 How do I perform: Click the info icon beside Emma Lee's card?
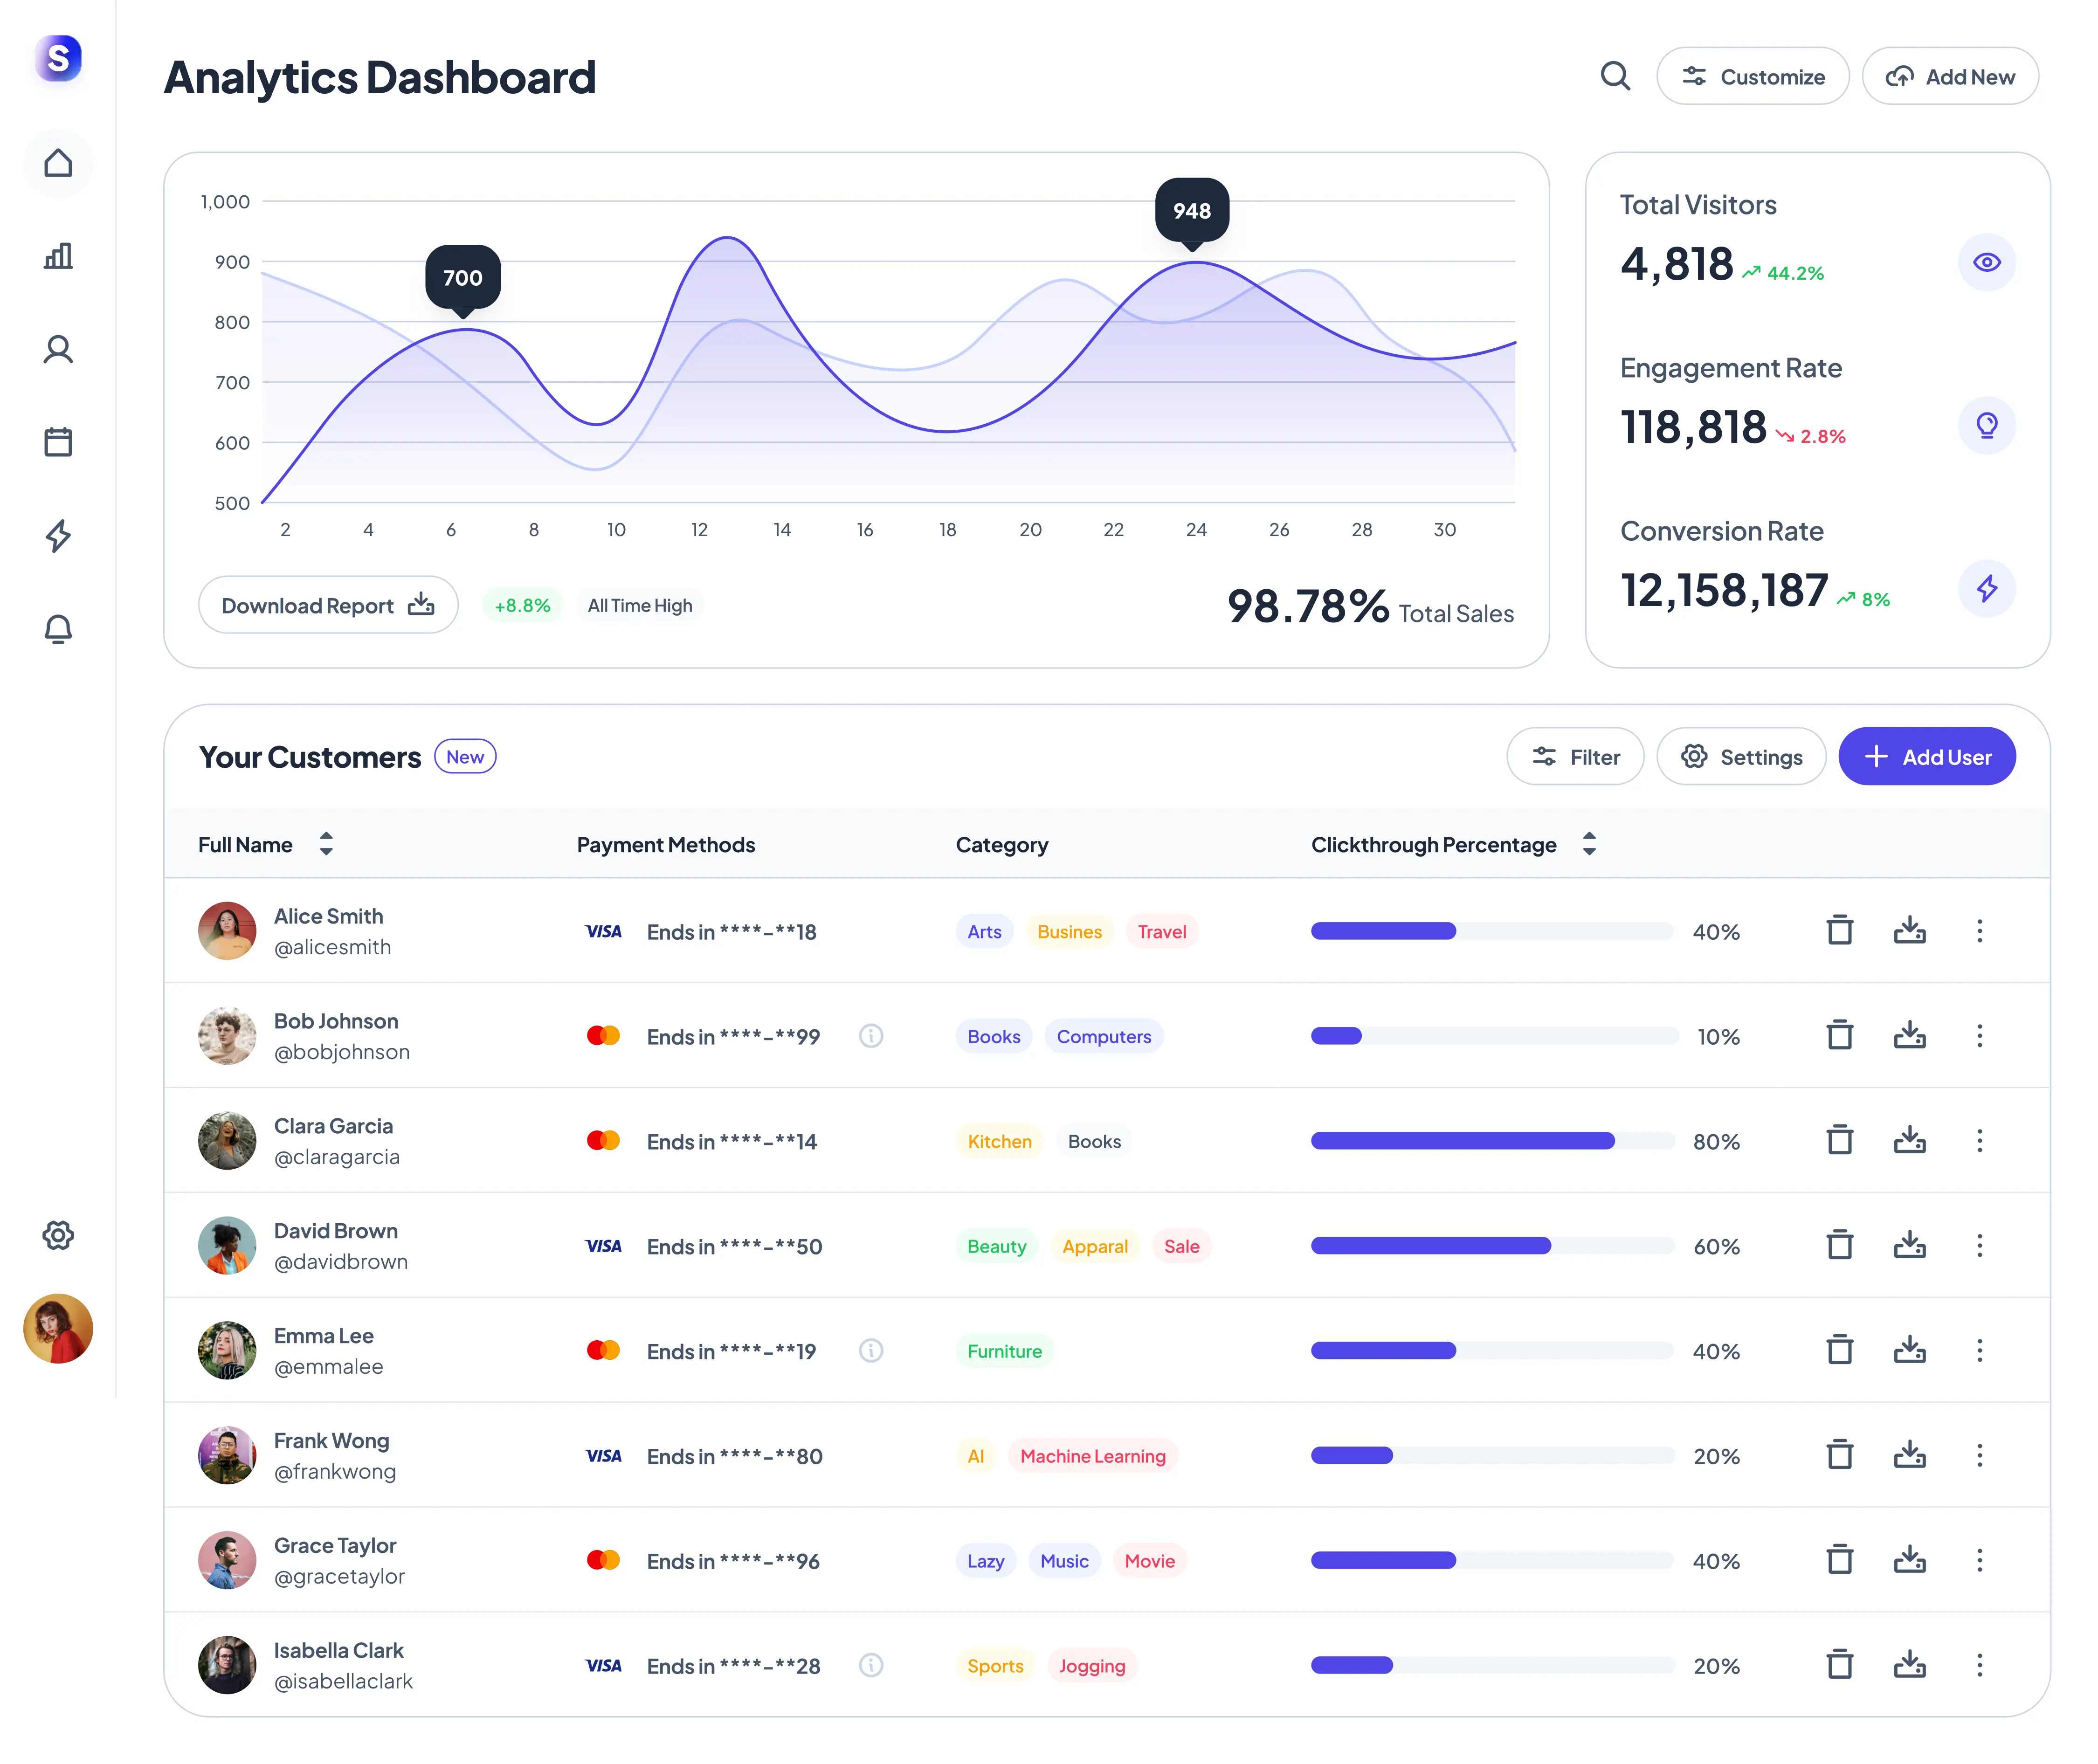pyautogui.click(x=871, y=1351)
